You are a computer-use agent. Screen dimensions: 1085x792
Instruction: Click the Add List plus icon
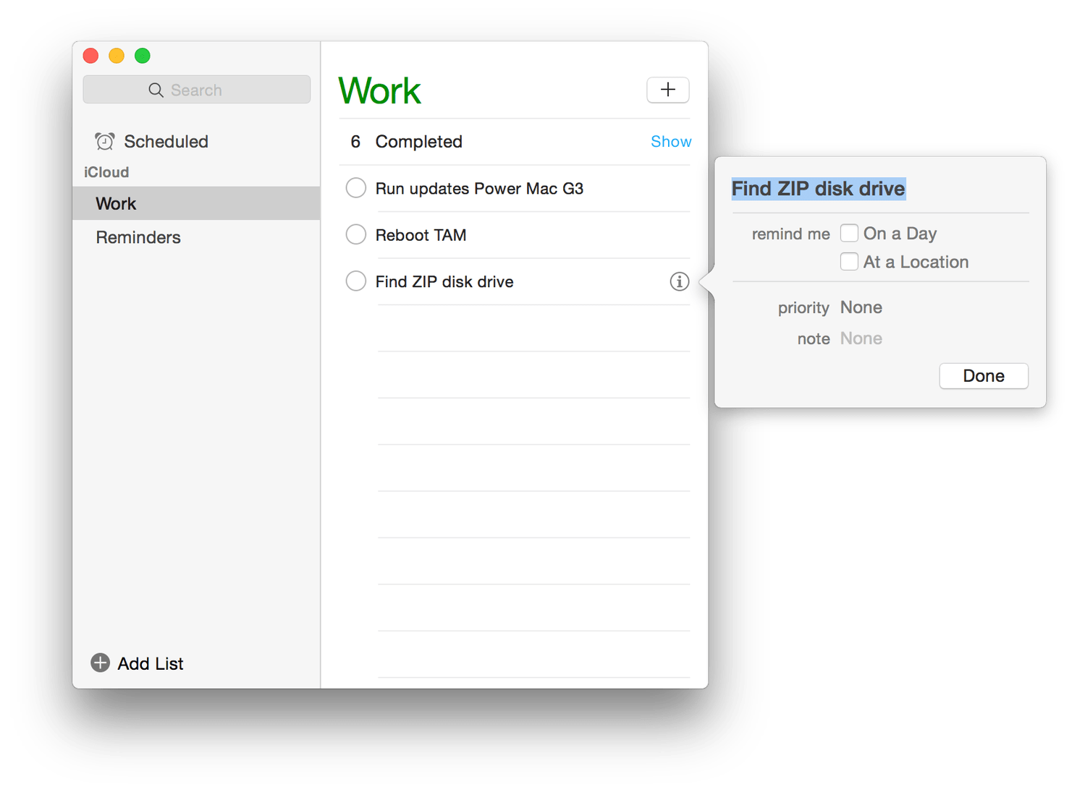[100, 663]
